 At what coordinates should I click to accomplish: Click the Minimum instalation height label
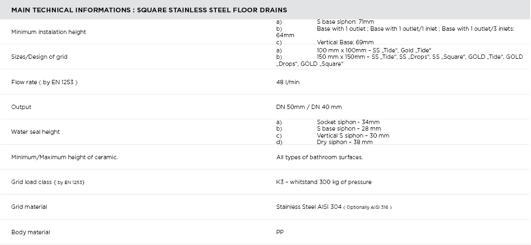[x=49, y=32]
